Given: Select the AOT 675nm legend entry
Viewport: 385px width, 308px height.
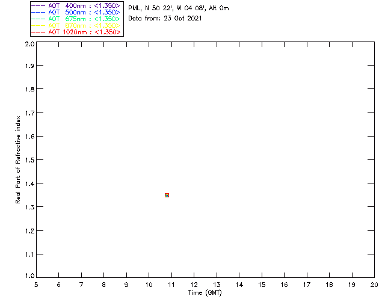Looking at the screenshot, I should [x=76, y=19].
